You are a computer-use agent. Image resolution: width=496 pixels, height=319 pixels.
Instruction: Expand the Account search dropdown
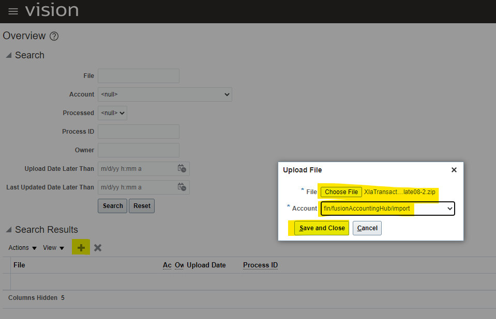point(164,94)
